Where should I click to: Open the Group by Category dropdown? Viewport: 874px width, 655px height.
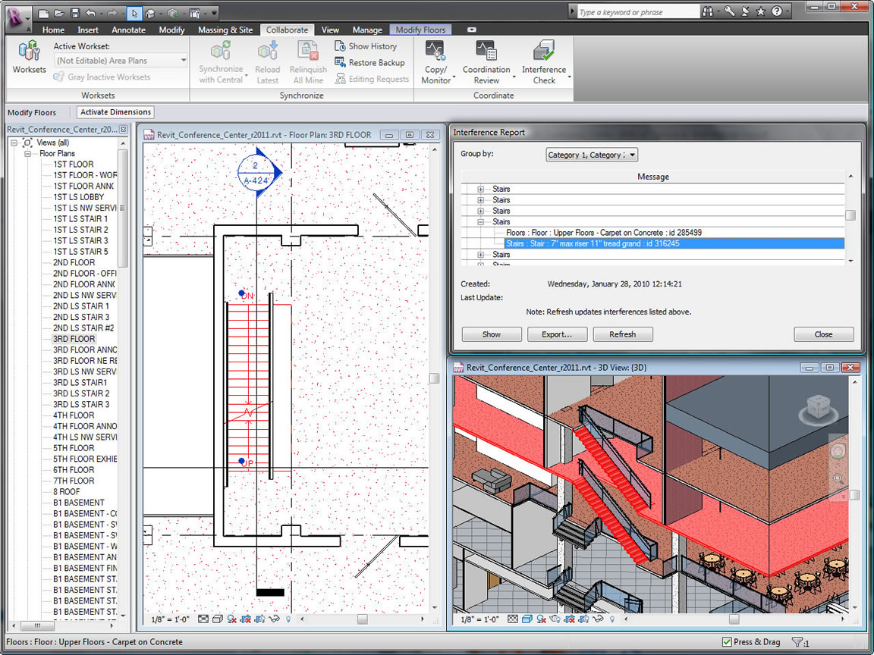click(591, 154)
